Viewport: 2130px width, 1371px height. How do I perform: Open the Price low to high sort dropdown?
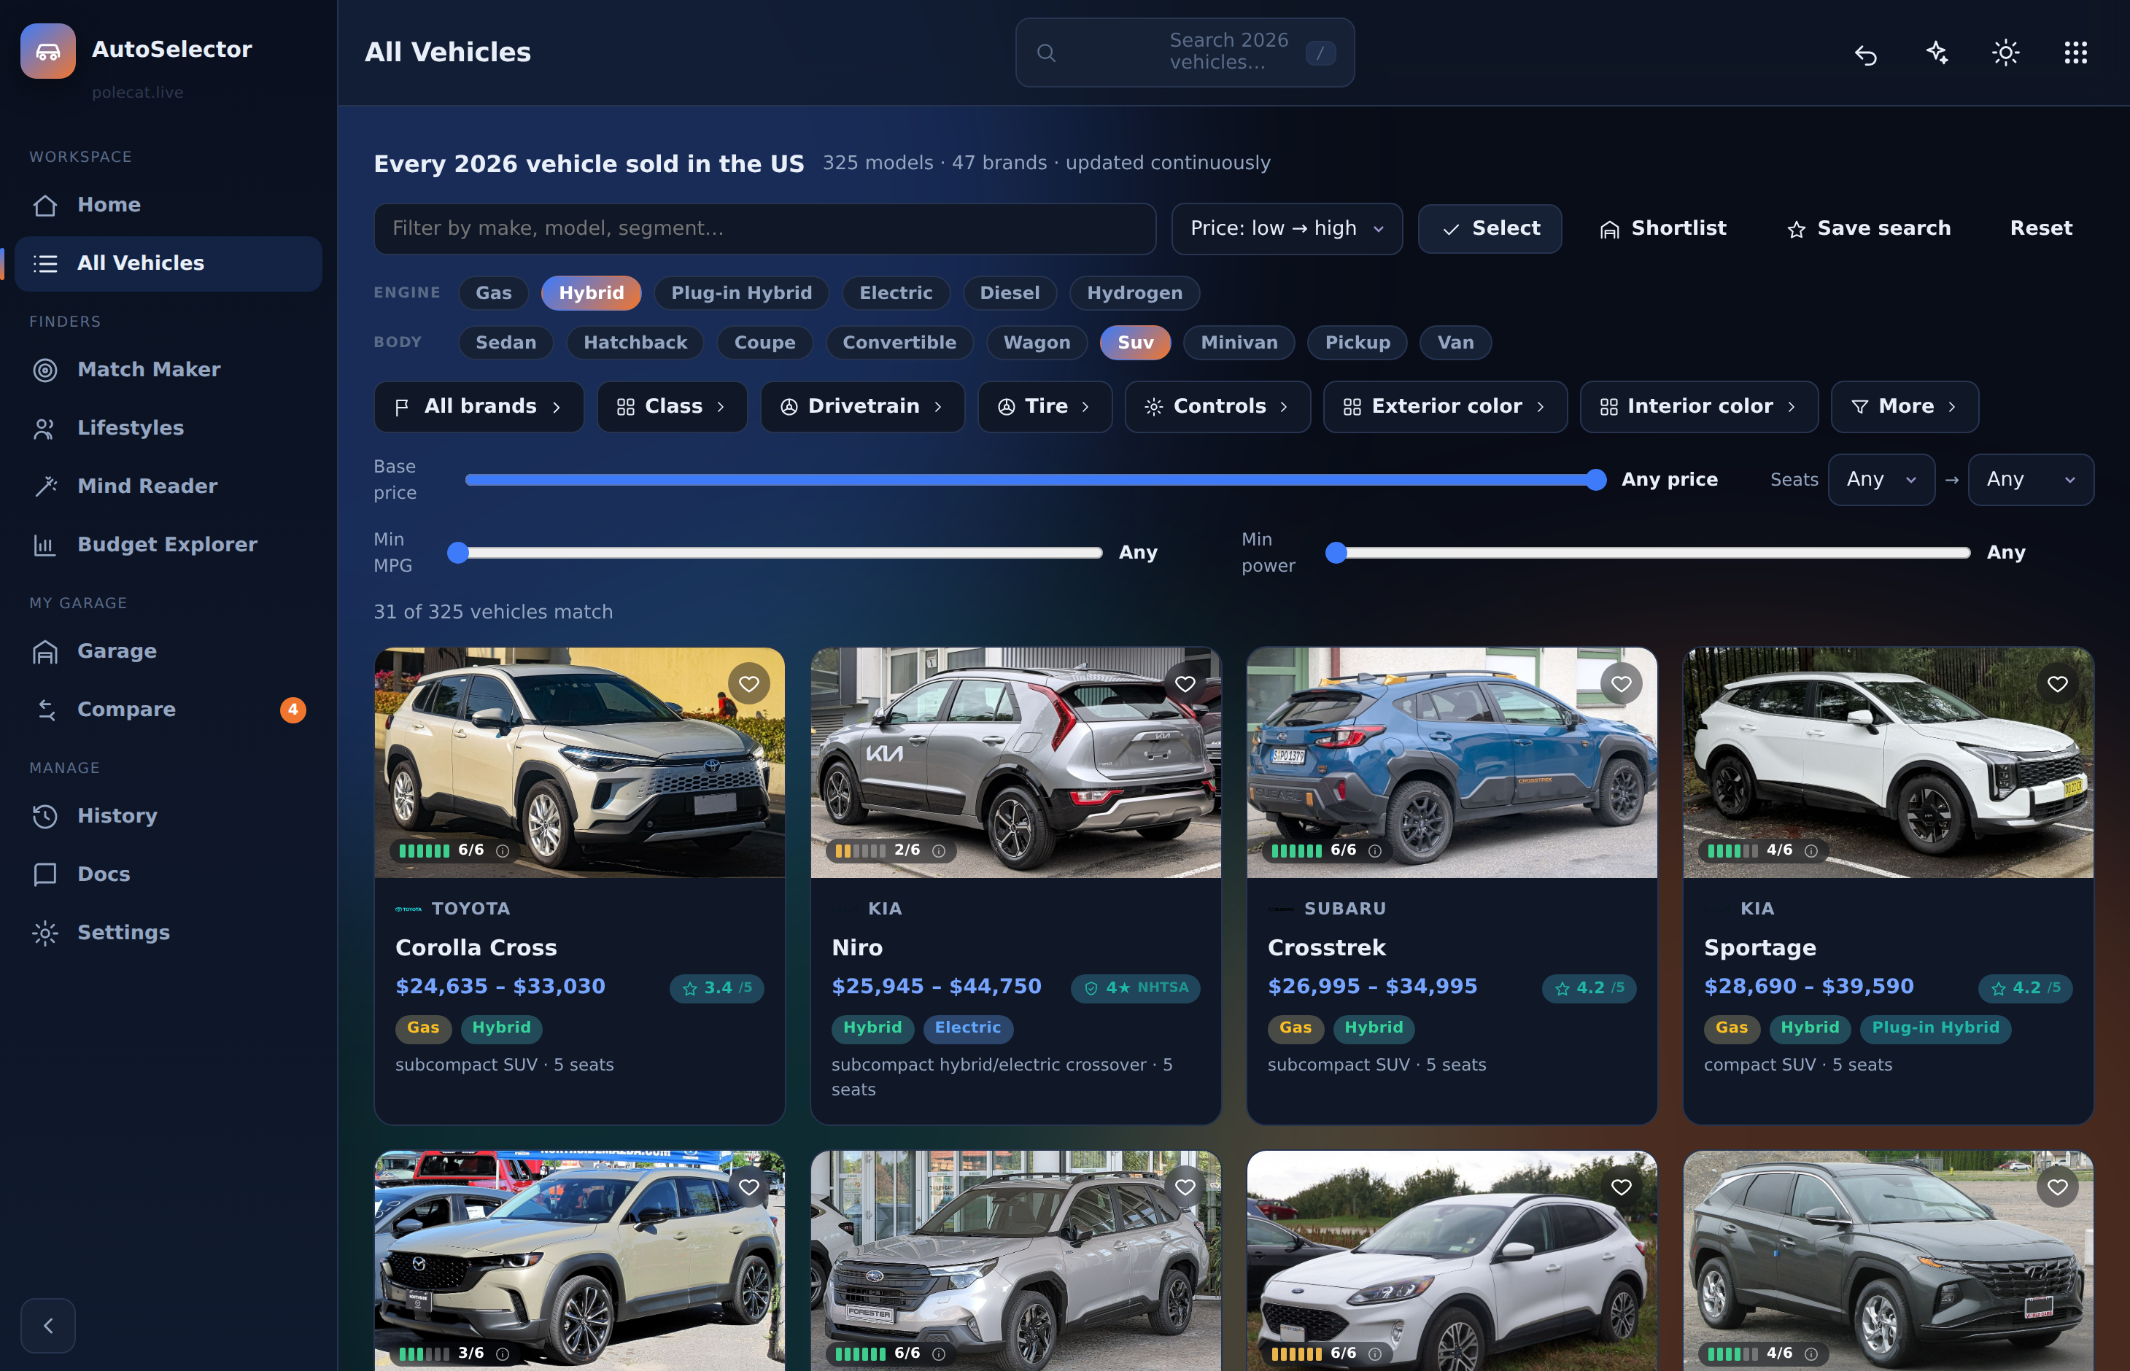pyautogui.click(x=1287, y=229)
